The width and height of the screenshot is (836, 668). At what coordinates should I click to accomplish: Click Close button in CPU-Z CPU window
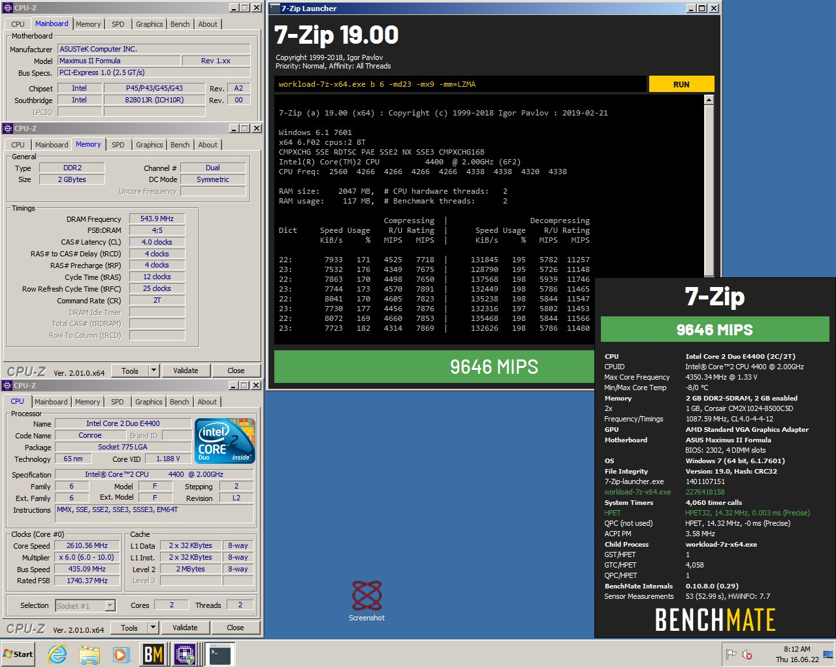pos(235,628)
